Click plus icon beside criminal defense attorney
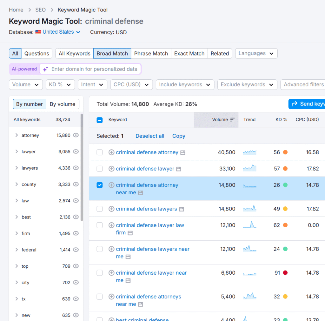This screenshot has width=325, height=321. point(111,152)
